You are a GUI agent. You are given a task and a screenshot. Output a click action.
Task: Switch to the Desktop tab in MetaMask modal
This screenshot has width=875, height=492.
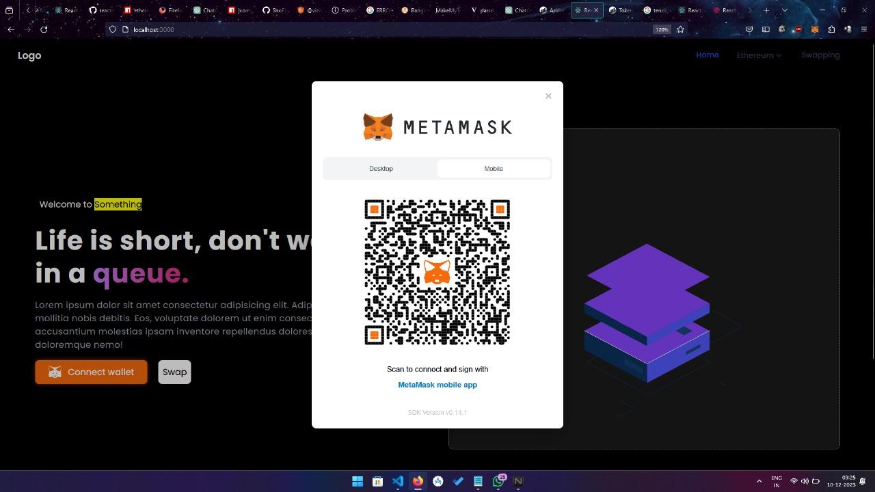381,169
